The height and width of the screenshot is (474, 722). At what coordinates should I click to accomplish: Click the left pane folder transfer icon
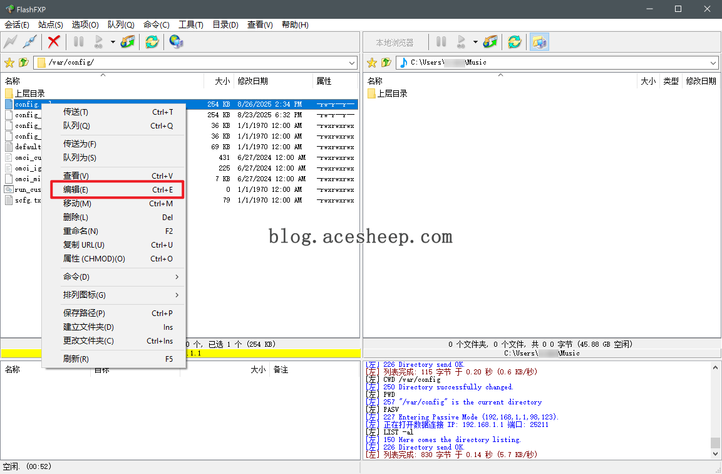(128, 42)
